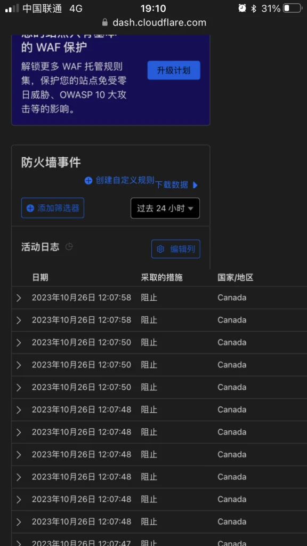The width and height of the screenshot is (307, 546).
Task: Tap the alarm clock status icon
Action: coord(243,9)
